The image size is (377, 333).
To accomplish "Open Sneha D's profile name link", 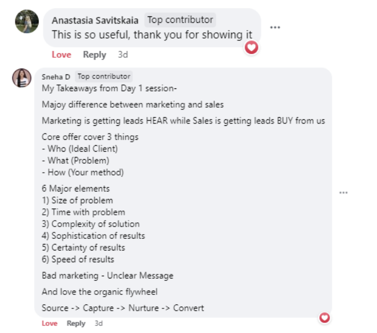I will pyautogui.click(x=56, y=77).
